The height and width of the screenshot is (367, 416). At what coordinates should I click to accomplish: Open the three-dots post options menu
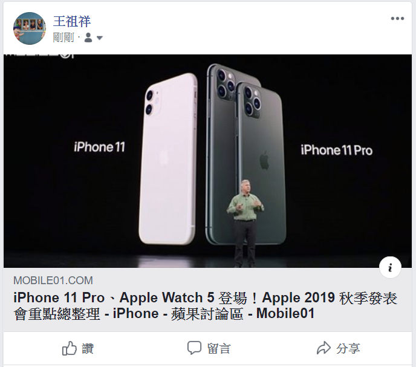397,19
